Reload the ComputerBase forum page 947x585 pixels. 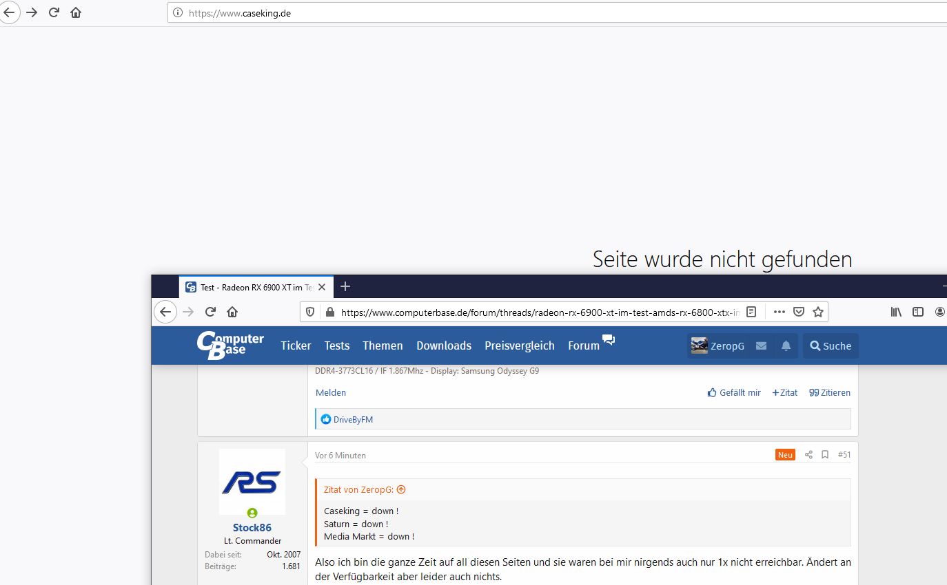pos(211,312)
